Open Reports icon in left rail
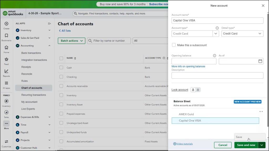 pyautogui.click(x=6, y=71)
